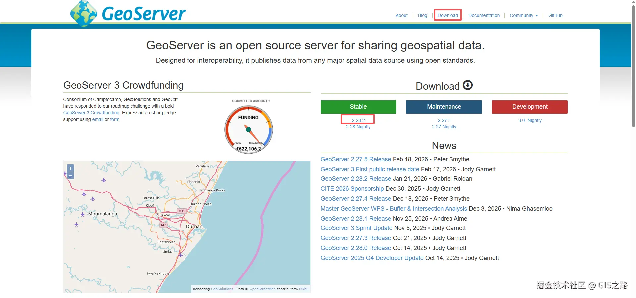The width and height of the screenshot is (636, 298).
Task: Open the 3.0. Nightly development link
Action: 530,120
